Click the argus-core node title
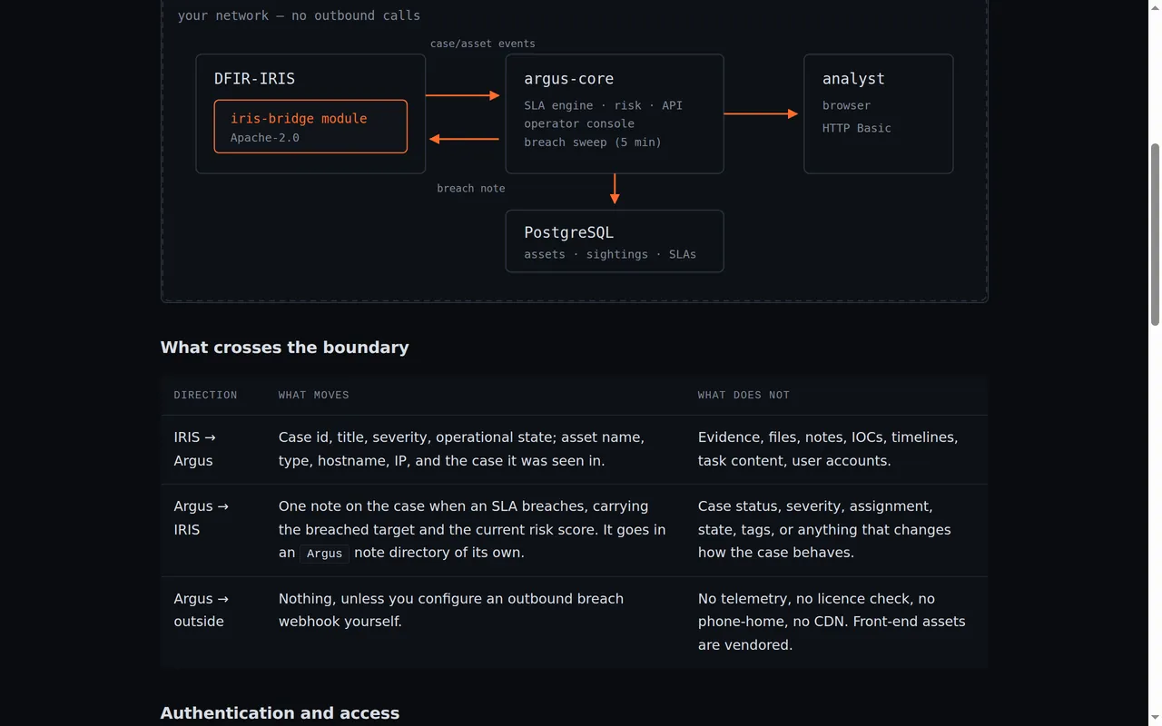 pyautogui.click(x=568, y=79)
